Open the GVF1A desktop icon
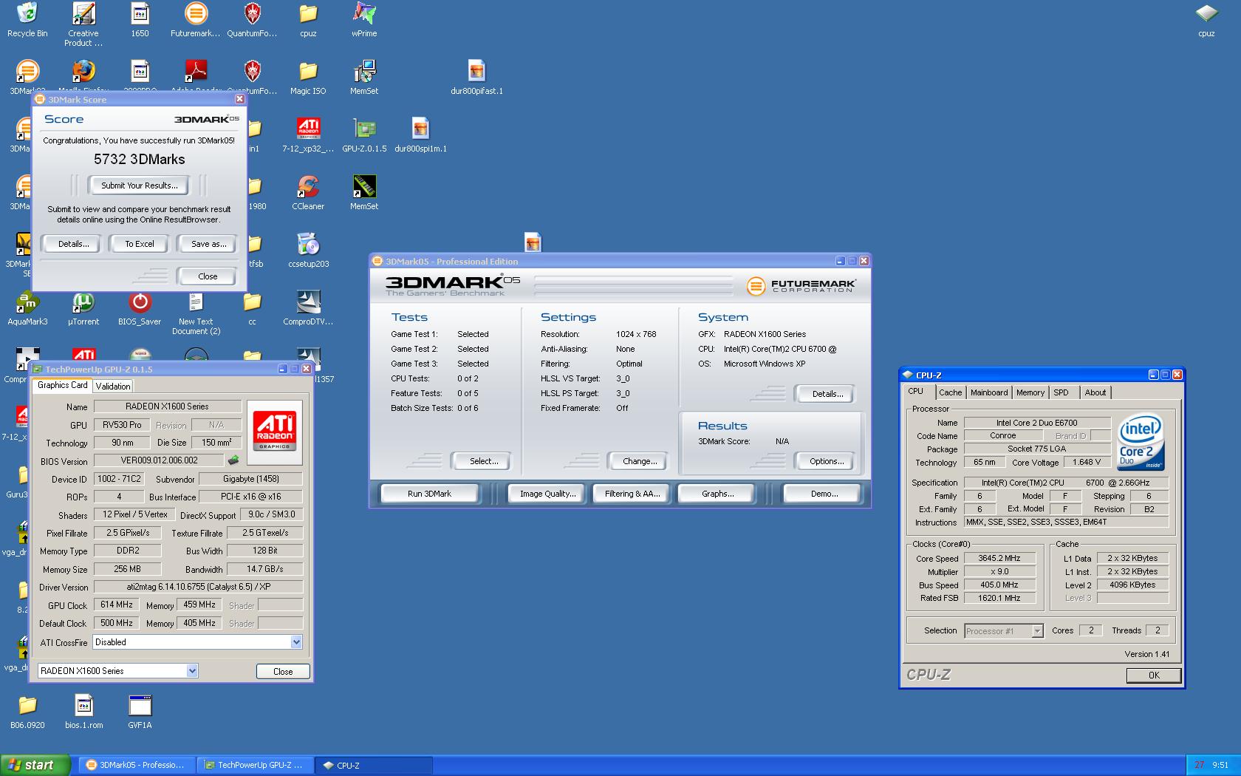Viewport: 1241px width, 776px height. 140,712
